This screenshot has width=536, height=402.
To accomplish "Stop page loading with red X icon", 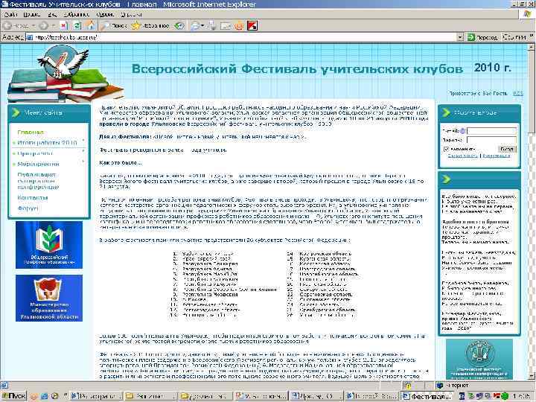I will tap(63, 25).
